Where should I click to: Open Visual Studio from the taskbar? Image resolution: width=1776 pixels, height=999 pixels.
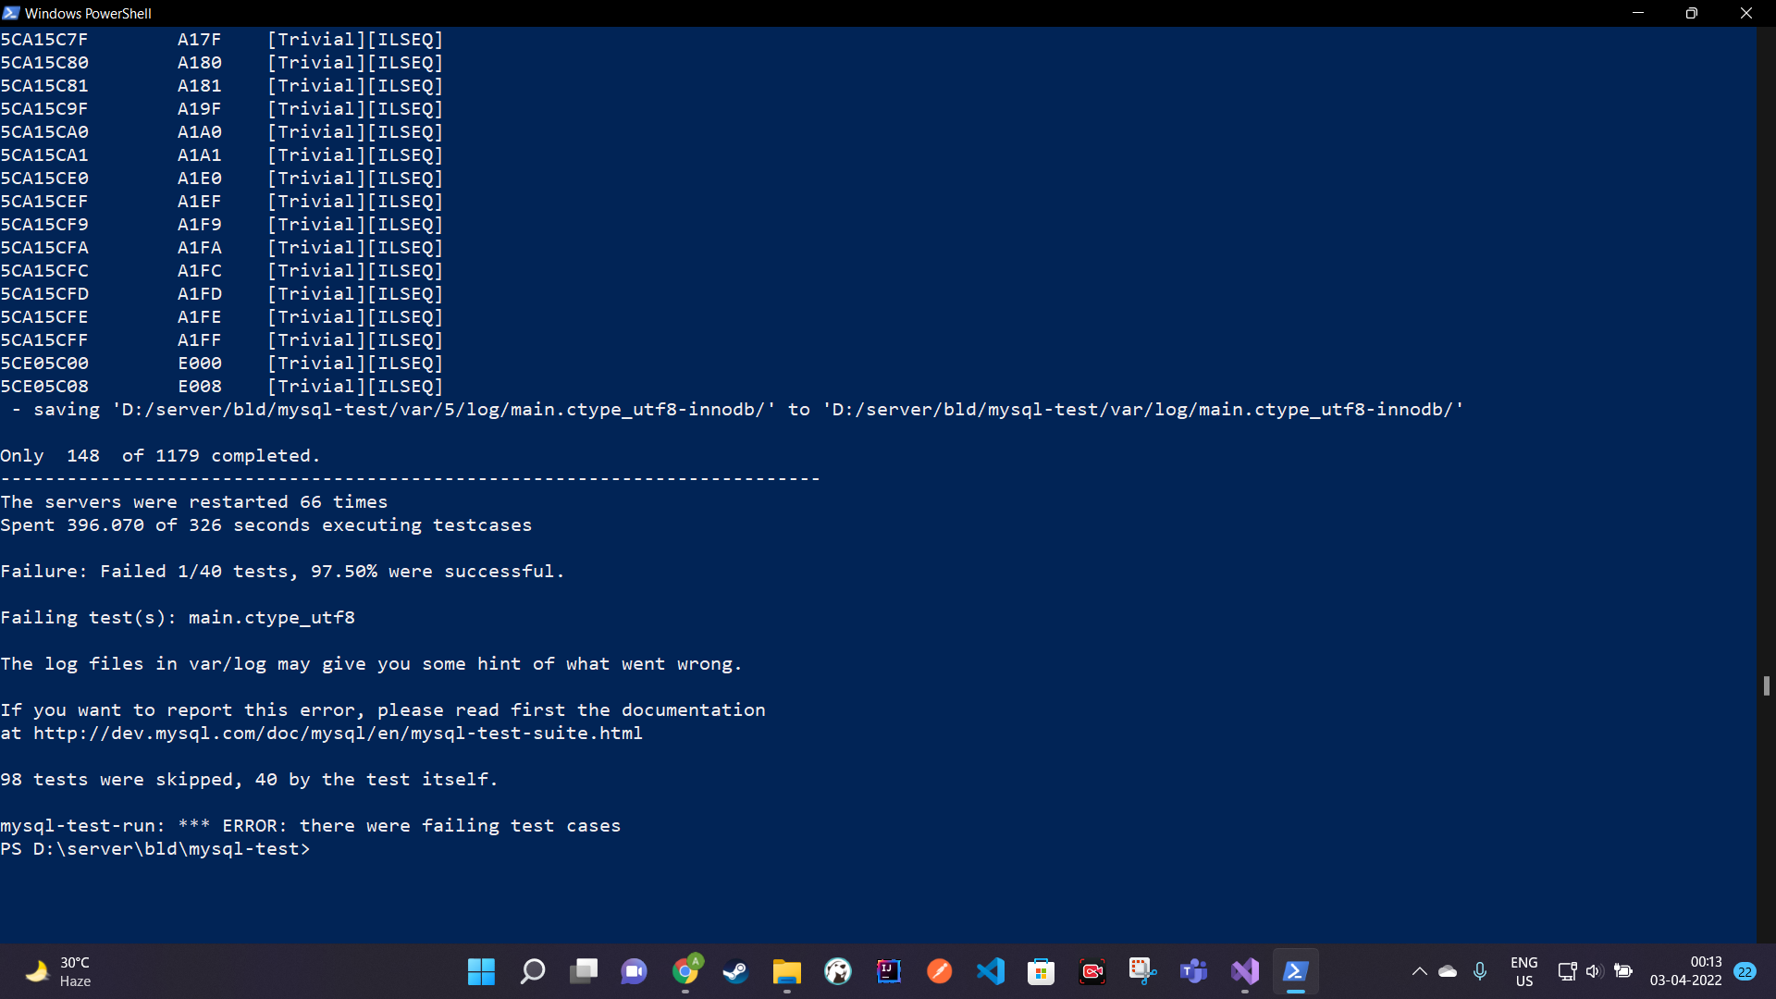point(1245,971)
